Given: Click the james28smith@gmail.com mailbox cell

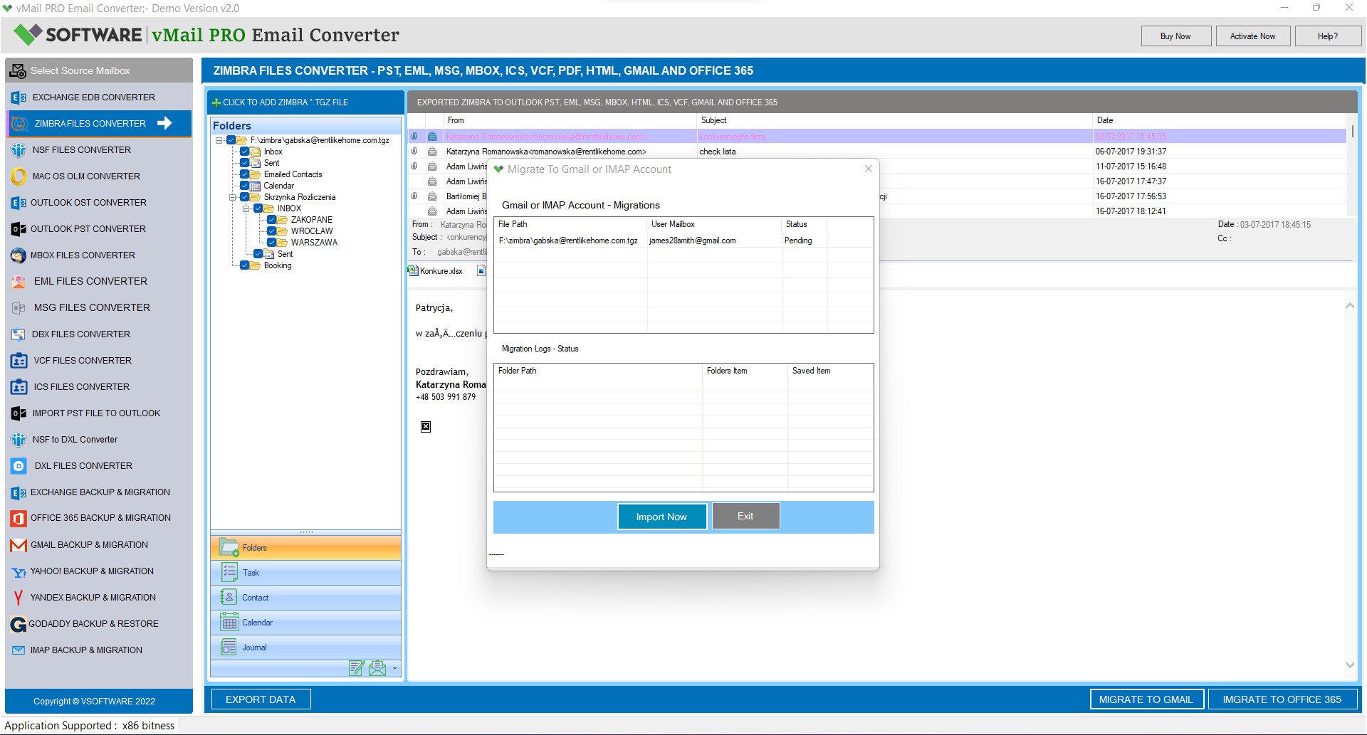Looking at the screenshot, I should tap(714, 240).
